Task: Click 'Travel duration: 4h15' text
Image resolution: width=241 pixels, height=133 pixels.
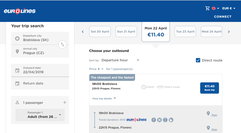Action: [112, 120]
